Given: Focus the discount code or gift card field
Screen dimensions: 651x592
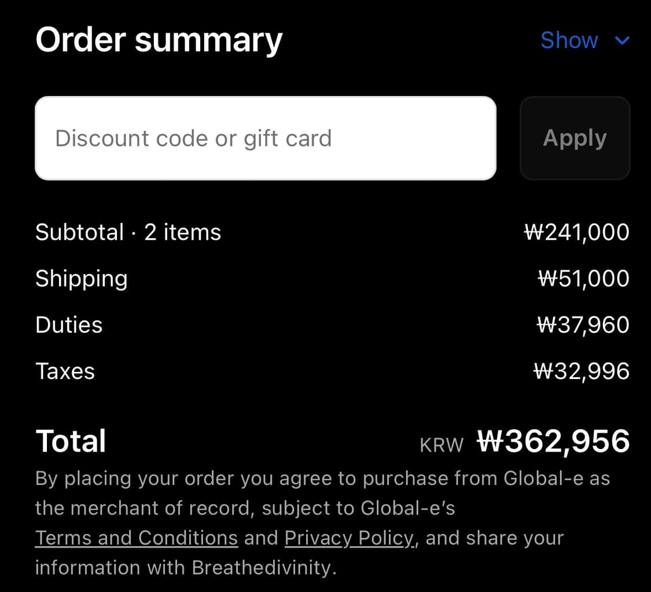Looking at the screenshot, I should [266, 138].
